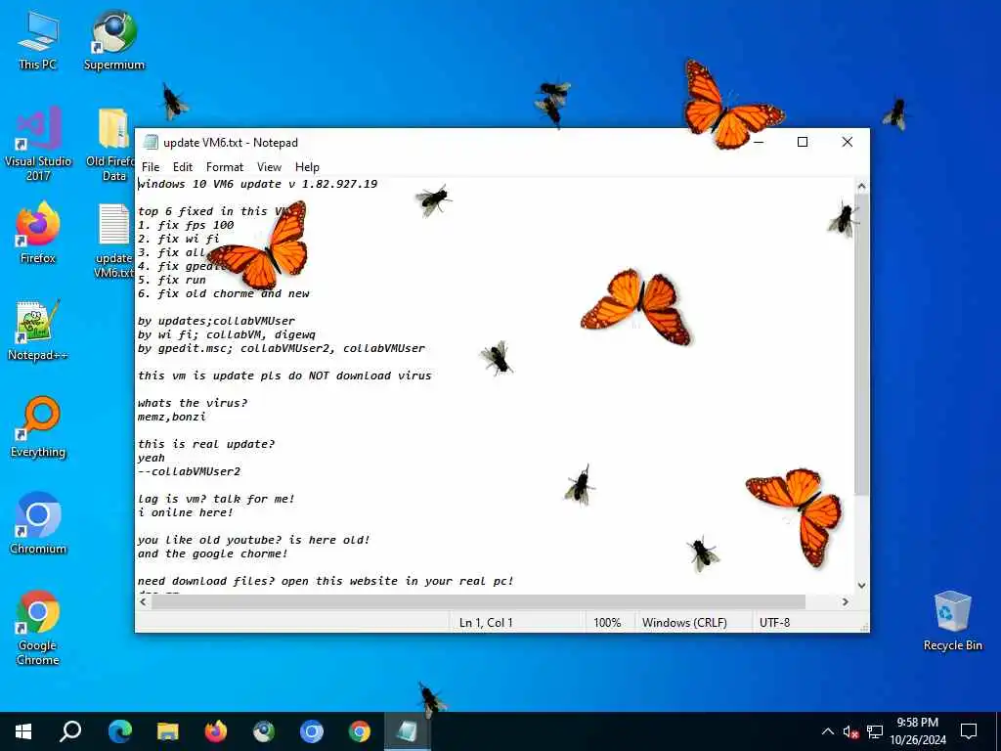Launch Google Chrome from taskbar
Viewport: 1001px width, 751px height.
[360, 731]
